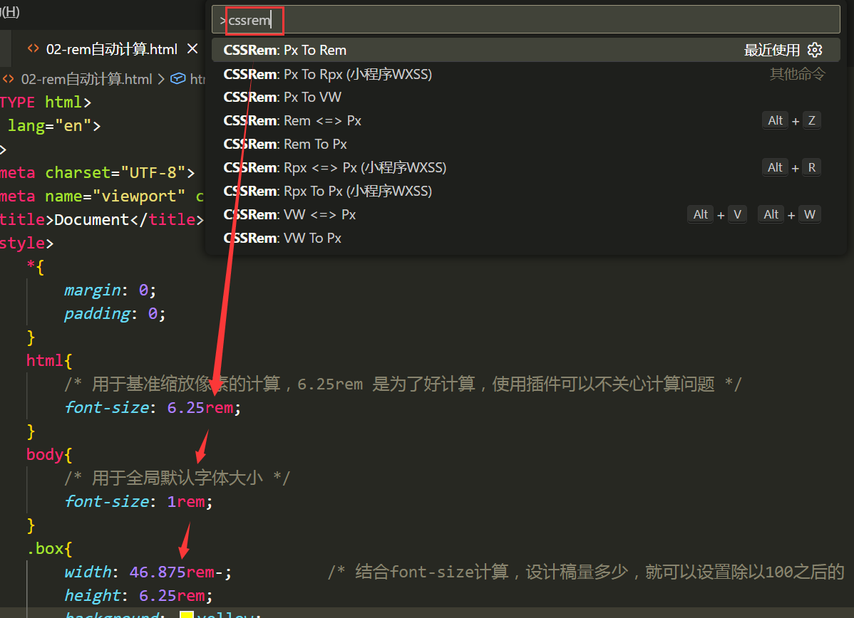Expand the breadcrumb chevron after the file name
This screenshot has height=618, width=854.
click(x=161, y=79)
